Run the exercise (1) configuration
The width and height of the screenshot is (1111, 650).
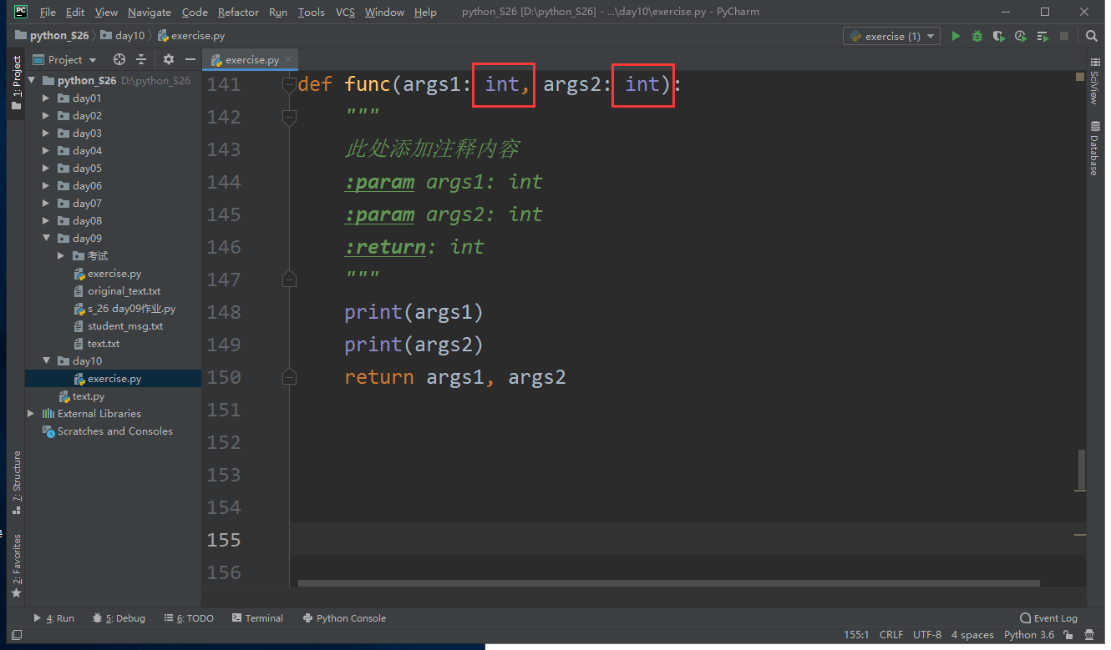[956, 36]
